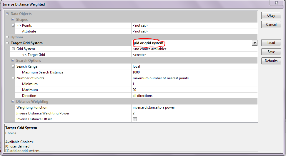This screenshot has height=156, width=286.
Task: Click the Okay button
Action: 271,16
